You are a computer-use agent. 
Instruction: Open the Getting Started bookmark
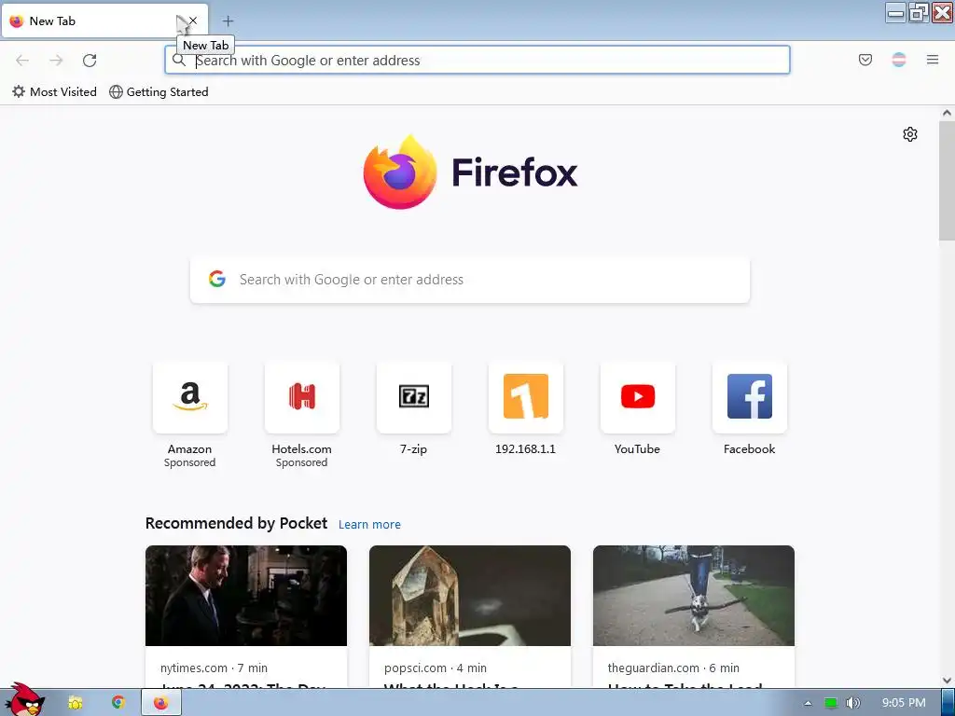tap(159, 92)
